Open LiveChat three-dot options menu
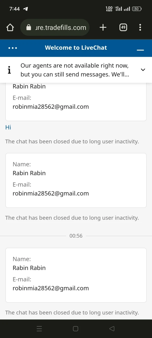152x338 pixels. [13, 48]
